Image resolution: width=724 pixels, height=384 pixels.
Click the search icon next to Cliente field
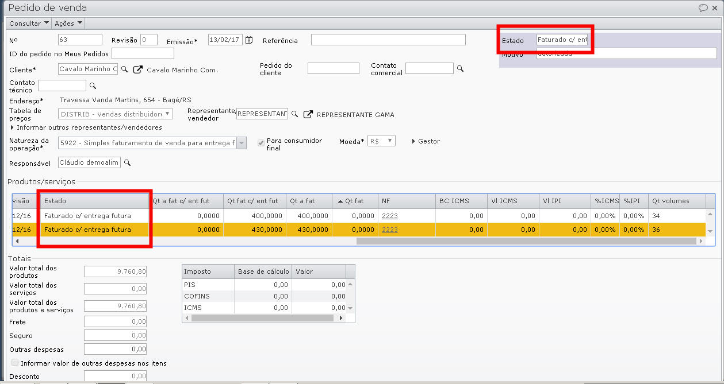(124, 69)
